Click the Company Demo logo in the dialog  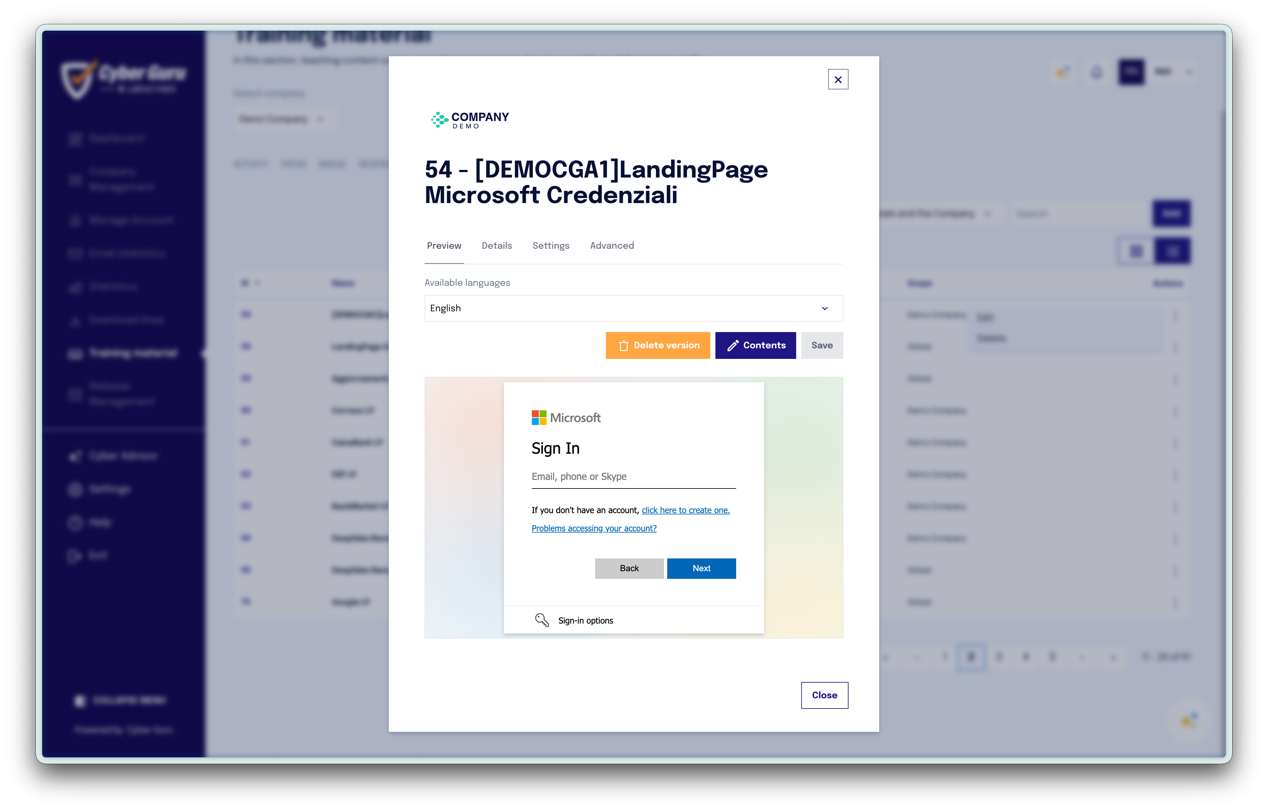coord(470,120)
